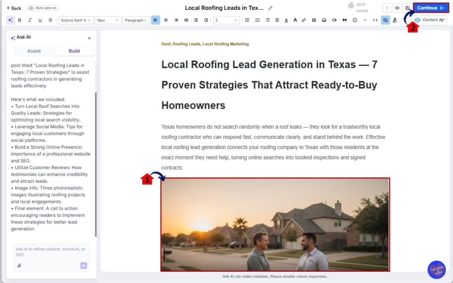Close the Ask AI panel
This screenshot has height=283, width=453.
pyautogui.click(x=89, y=38)
